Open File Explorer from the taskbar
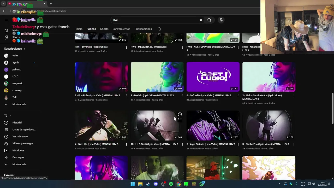 (140, 184)
